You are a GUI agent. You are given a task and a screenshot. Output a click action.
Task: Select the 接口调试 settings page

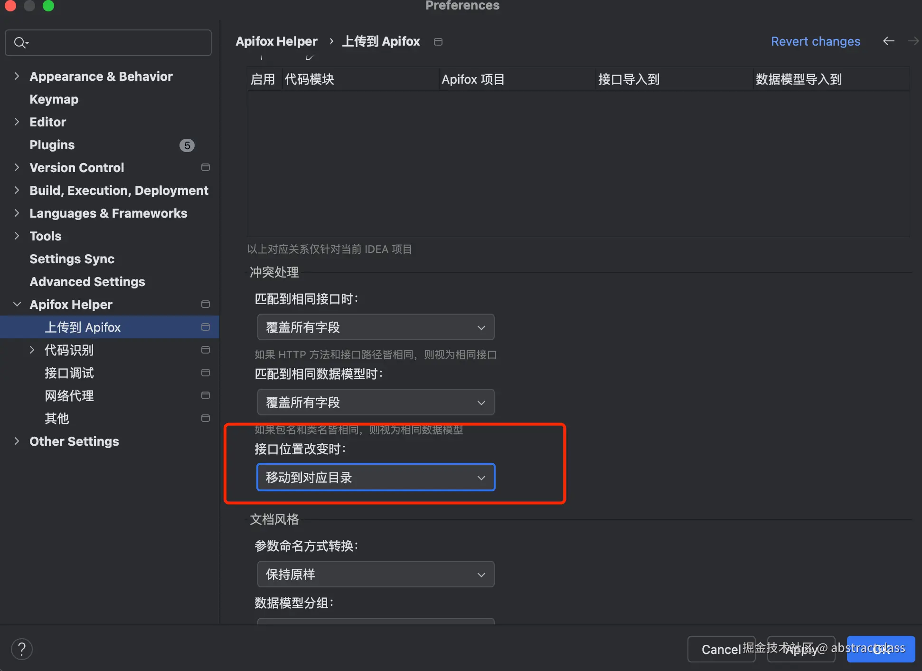(x=69, y=373)
